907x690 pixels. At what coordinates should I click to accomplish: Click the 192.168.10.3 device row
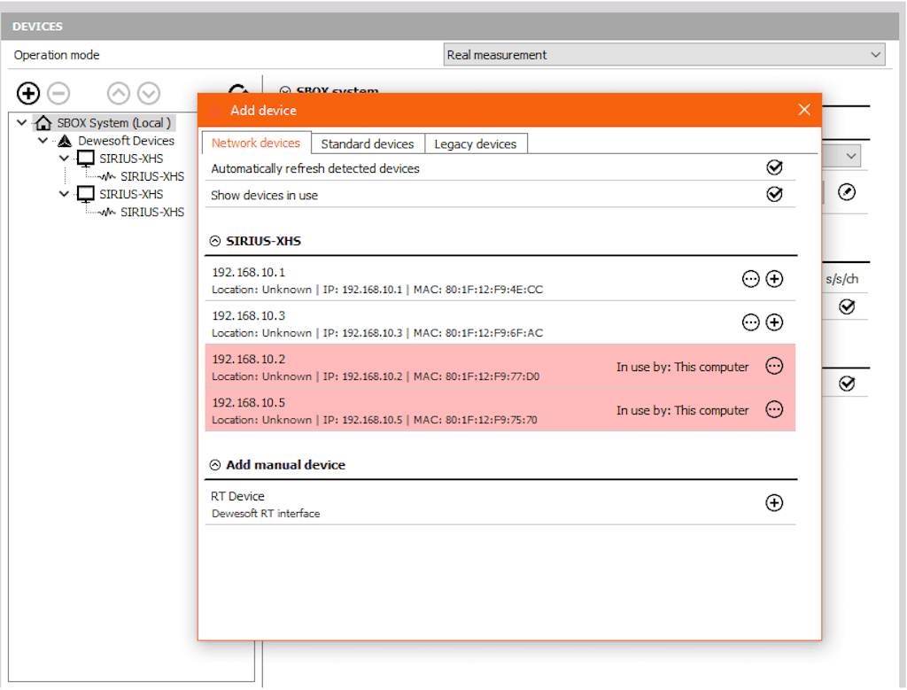click(500, 322)
